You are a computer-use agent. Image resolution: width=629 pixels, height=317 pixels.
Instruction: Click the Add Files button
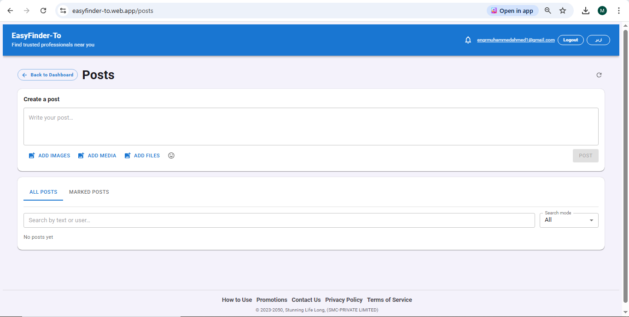pos(142,156)
